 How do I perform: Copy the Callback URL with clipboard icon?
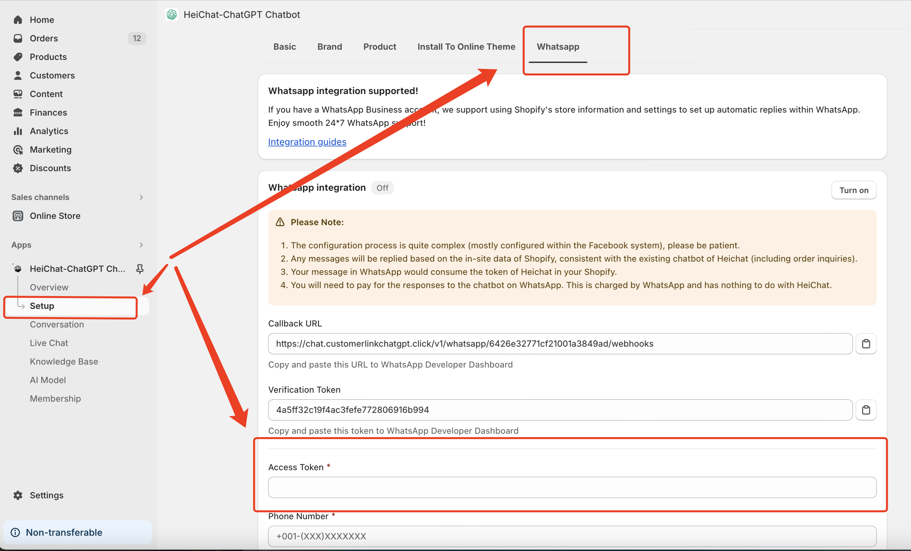pos(866,344)
